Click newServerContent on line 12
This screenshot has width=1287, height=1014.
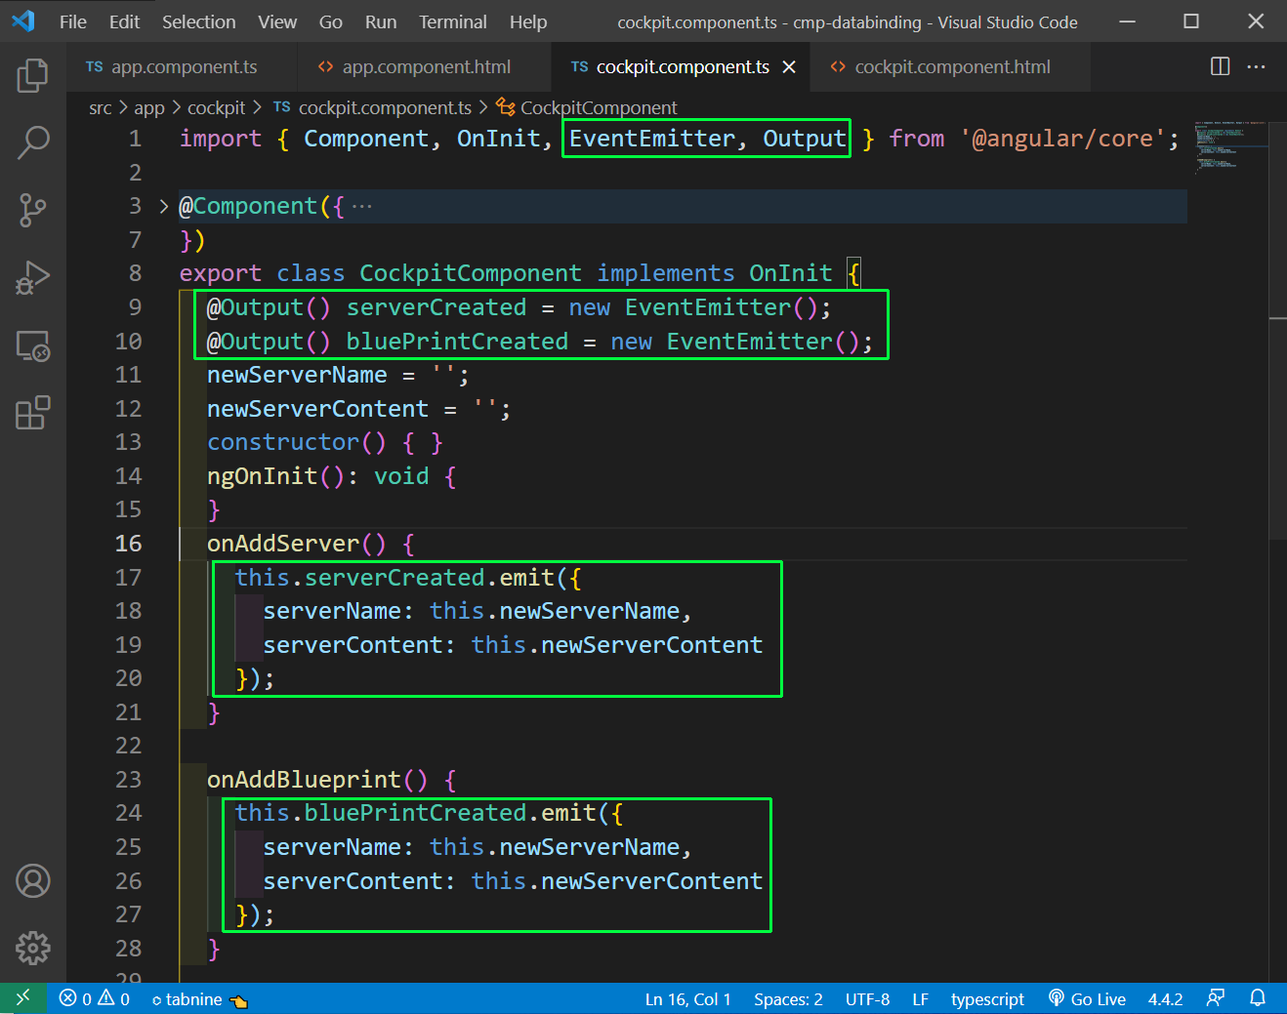[317, 409]
